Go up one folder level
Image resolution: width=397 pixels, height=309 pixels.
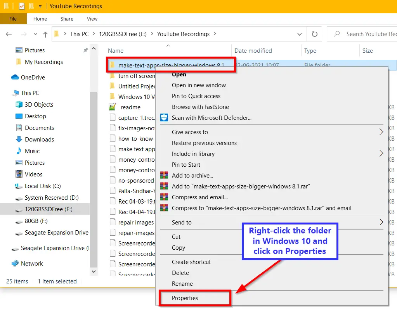[x=45, y=34]
